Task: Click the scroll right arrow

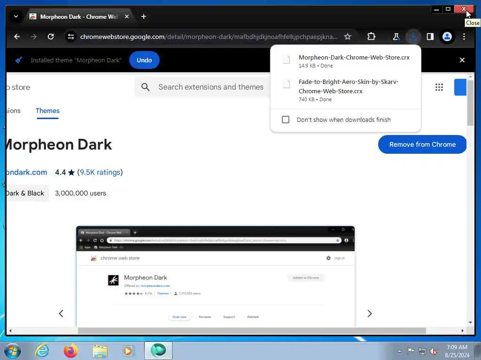Action: [463, 330]
